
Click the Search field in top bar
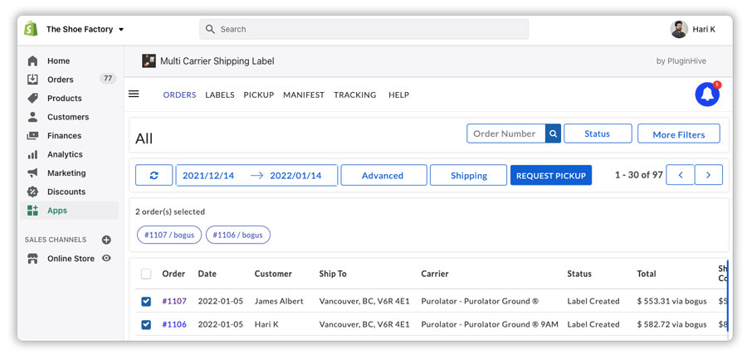tap(364, 29)
